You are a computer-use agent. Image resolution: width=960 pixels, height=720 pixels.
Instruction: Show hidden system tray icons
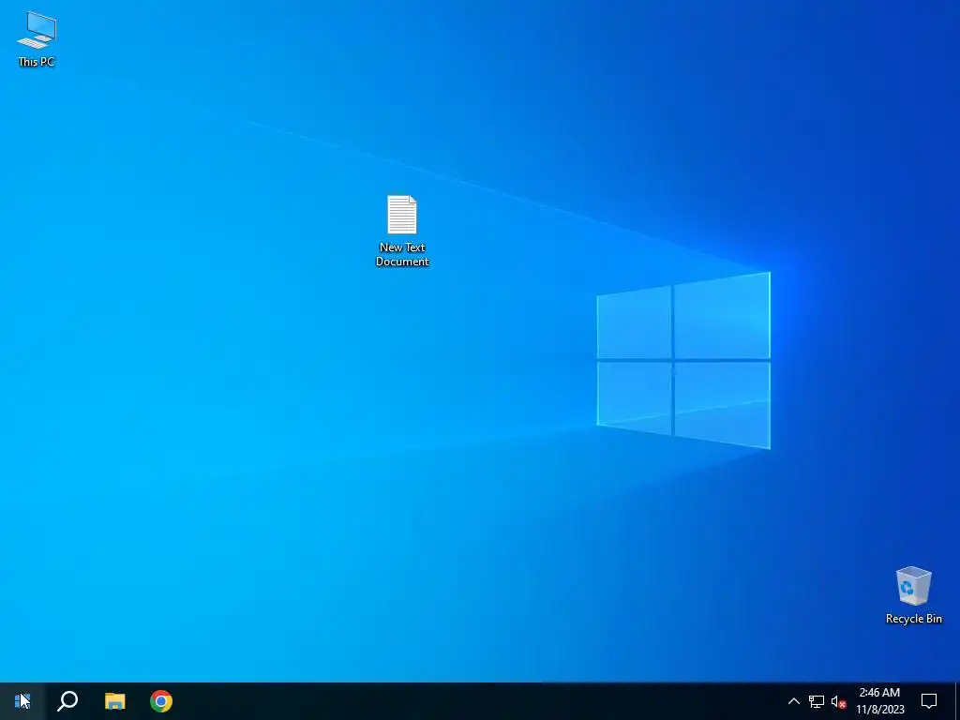point(793,701)
